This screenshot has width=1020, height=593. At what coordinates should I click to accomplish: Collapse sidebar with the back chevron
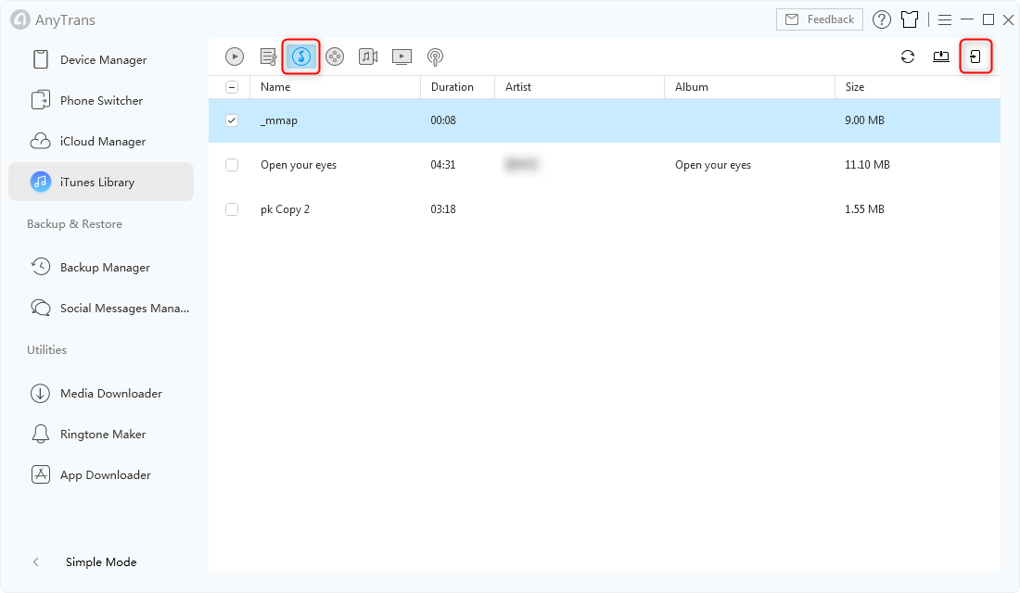click(36, 561)
